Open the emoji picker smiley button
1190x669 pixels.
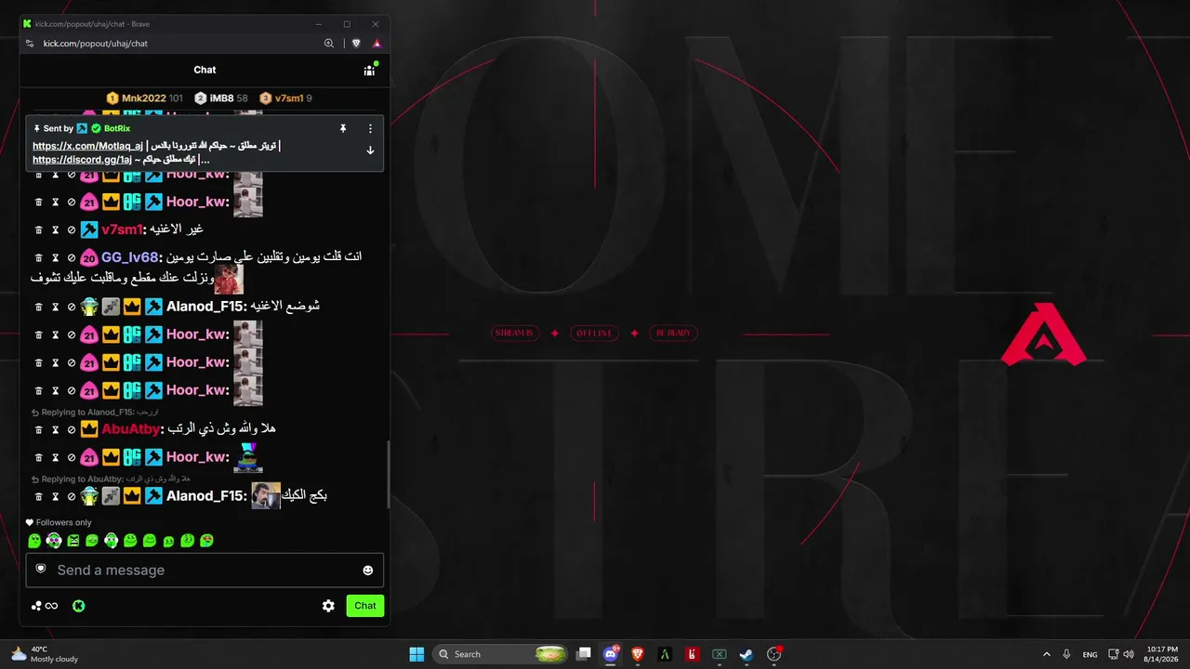[368, 570]
